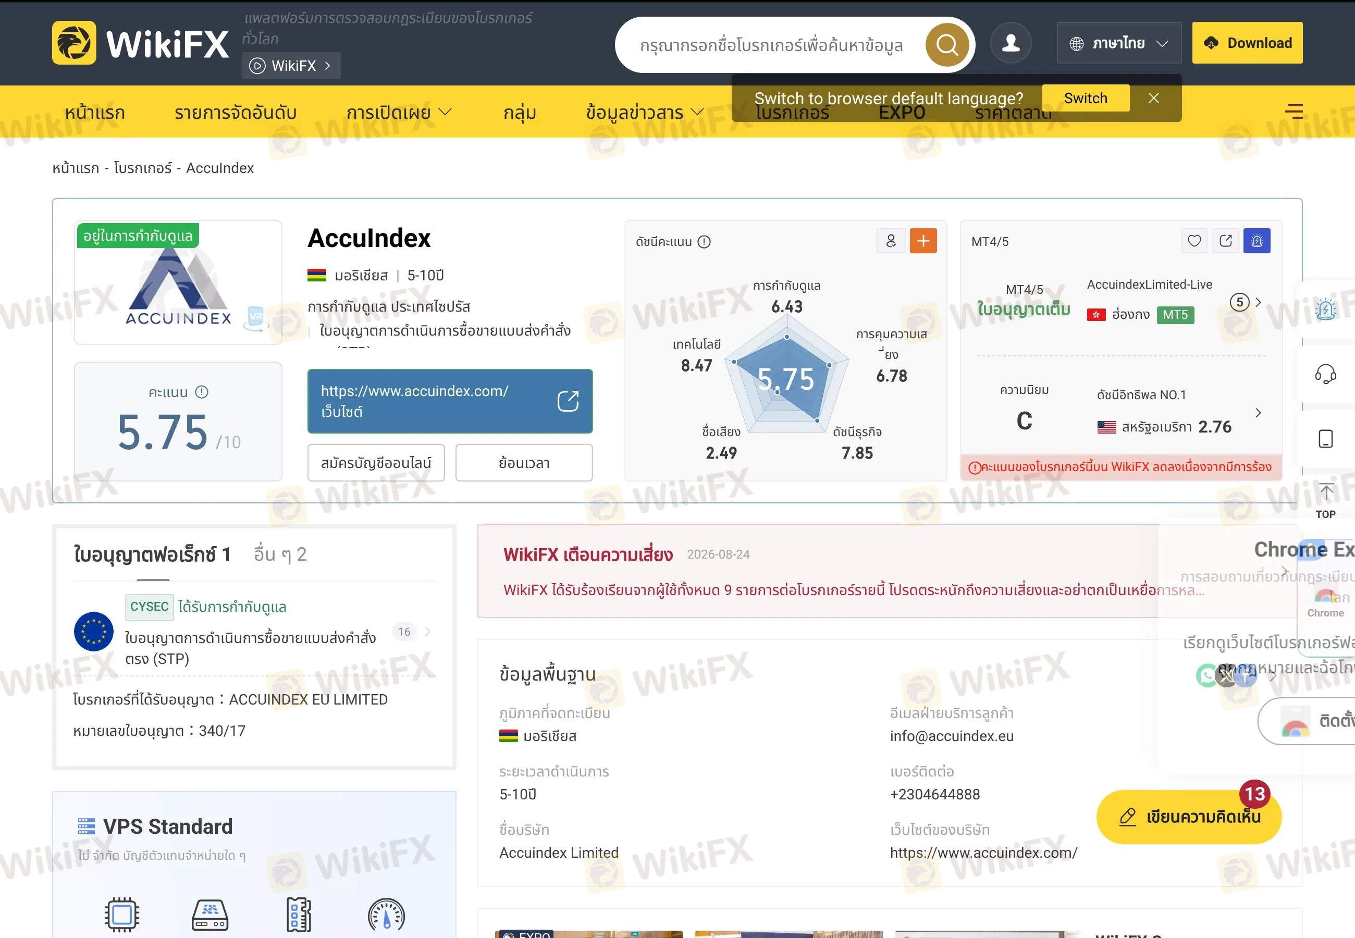
Task: Click the ย้อนเวลา button
Action: tap(524, 463)
